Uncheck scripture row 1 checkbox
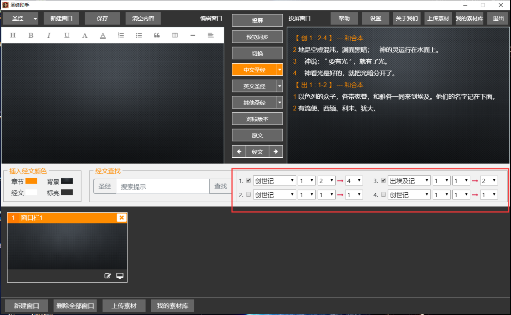The width and height of the screenshot is (511, 315). point(249,180)
